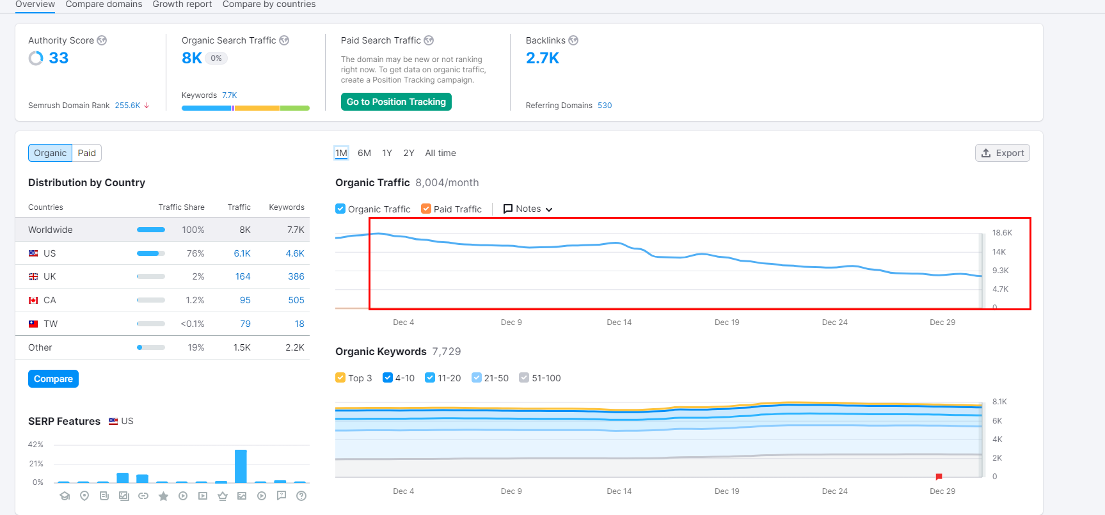This screenshot has height=515, width=1105.
Task: Open the 386 UK keywords link
Action: [296, 277]
